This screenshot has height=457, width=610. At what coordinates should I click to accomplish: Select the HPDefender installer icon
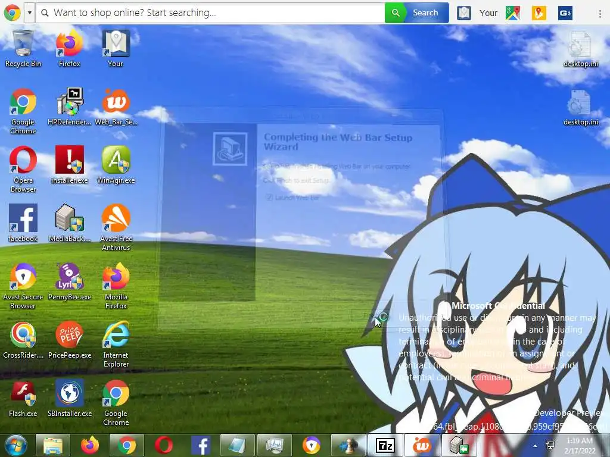click(x=69, y=107)
